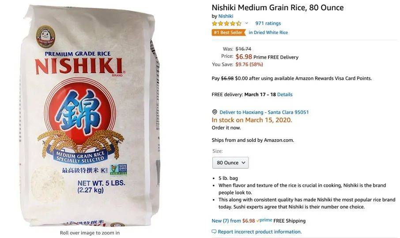Click the delivery Details link

click(x=285, y=94)
